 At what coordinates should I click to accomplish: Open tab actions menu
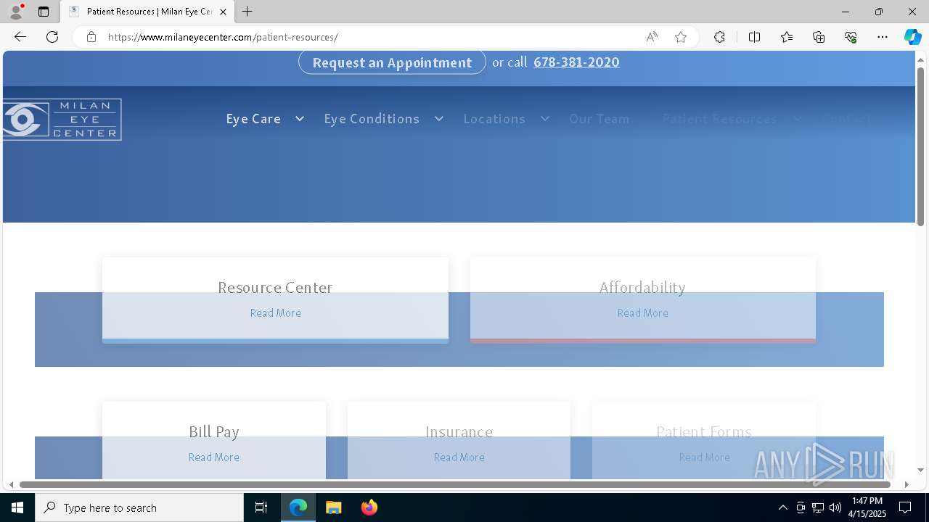coord(44,12)
